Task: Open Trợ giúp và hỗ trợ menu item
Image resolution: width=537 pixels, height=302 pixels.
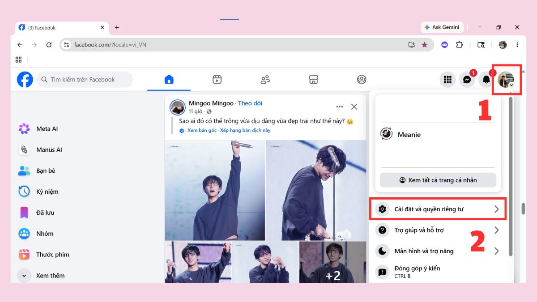Action: (438, 230)
